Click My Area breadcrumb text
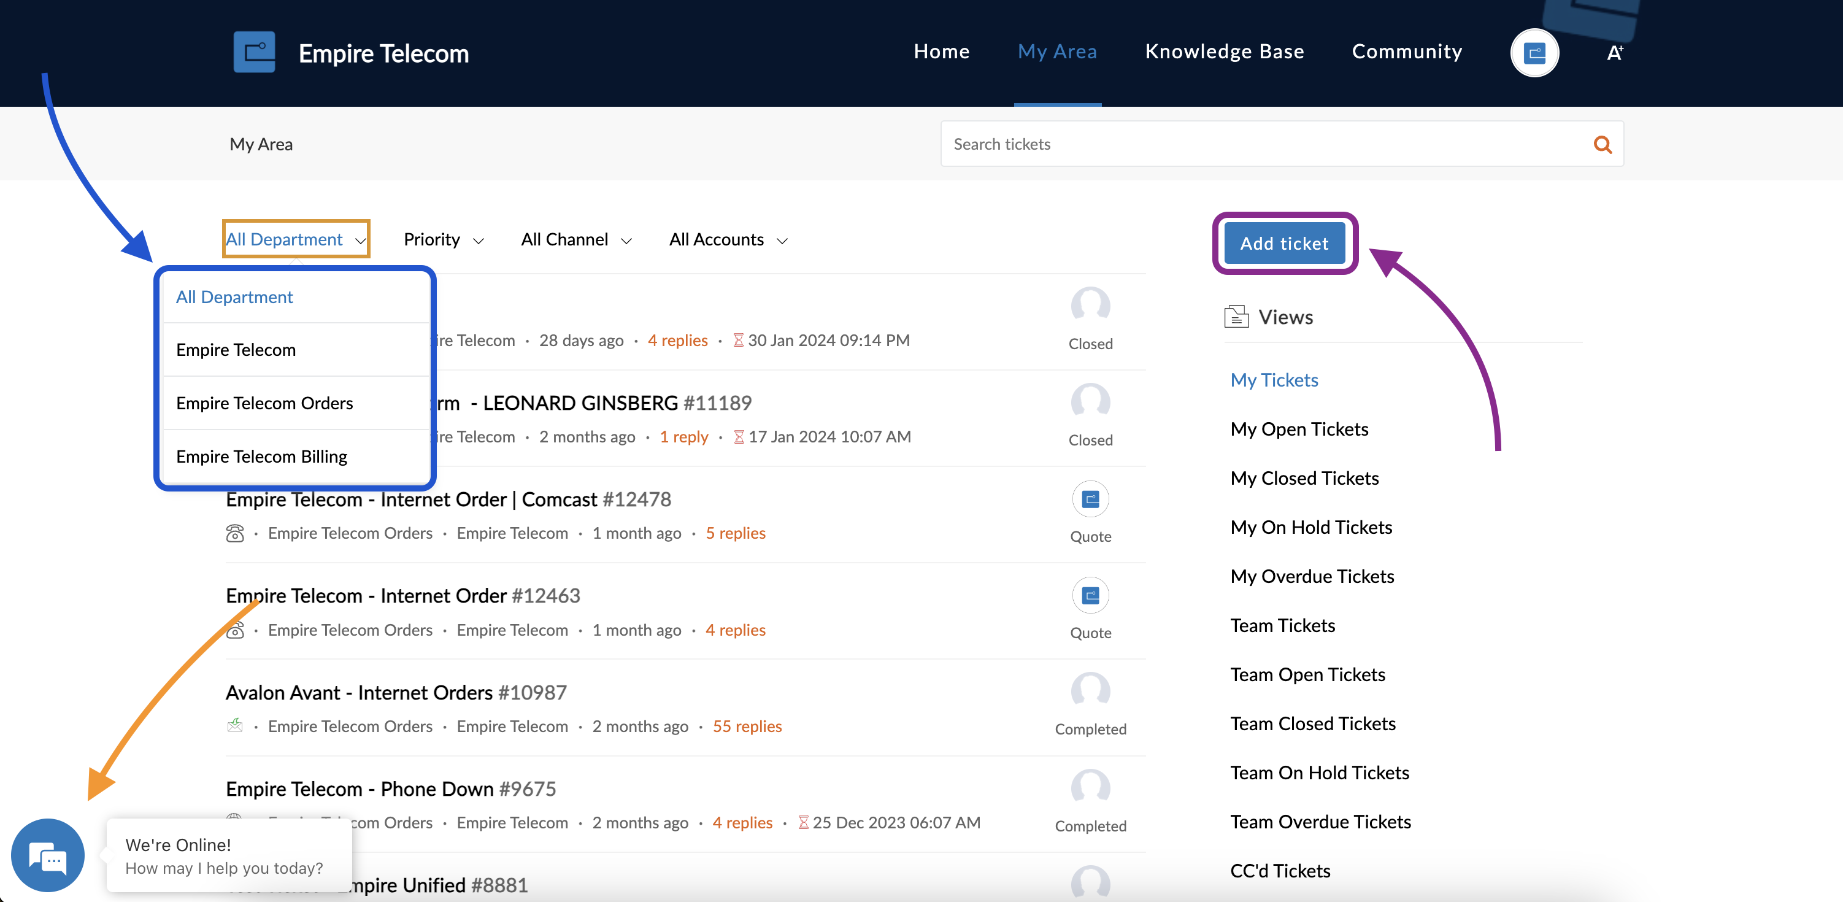Screen dimensions: 1843x902 pos(261,144)
